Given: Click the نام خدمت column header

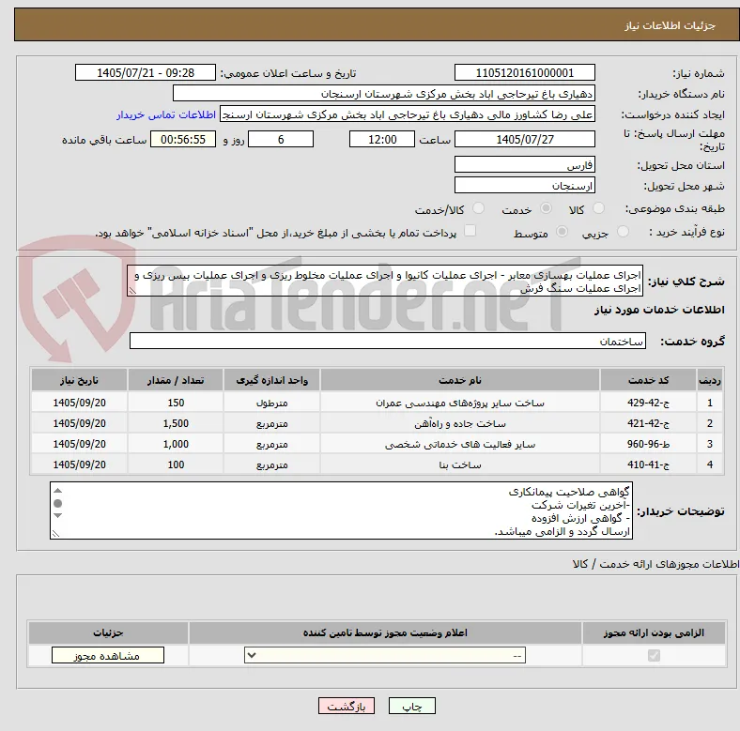Looking at the screenshot, I should coord(460,380).
